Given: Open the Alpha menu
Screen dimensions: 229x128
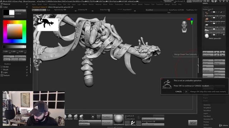Looking at the screenshot, I should click(34, 5).
